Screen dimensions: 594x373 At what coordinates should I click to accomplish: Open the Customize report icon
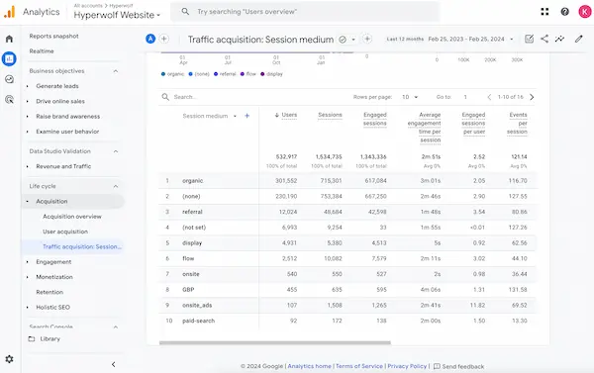click(530, 39)
